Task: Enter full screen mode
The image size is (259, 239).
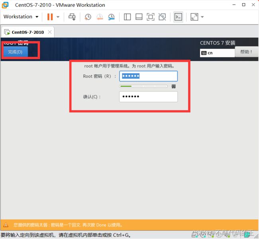Action: click(151, 17)
